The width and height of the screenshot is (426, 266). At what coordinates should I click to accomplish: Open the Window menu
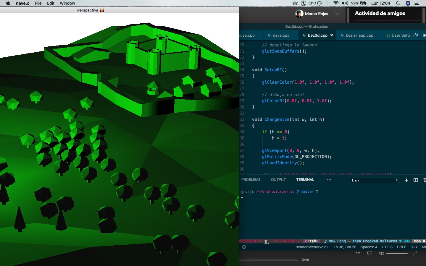(x=67, y=3)
